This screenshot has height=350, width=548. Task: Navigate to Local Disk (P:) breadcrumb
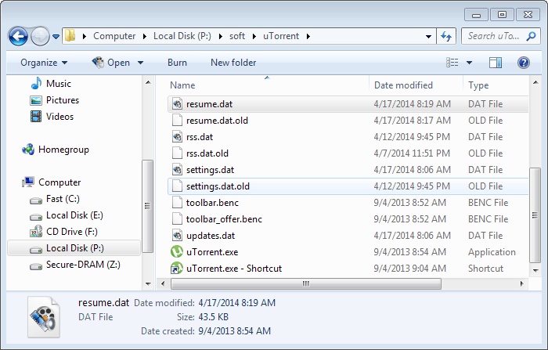coord(182,36)
